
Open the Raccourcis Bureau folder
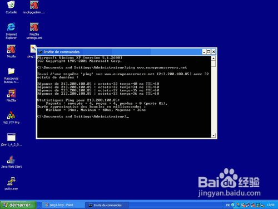11,75
